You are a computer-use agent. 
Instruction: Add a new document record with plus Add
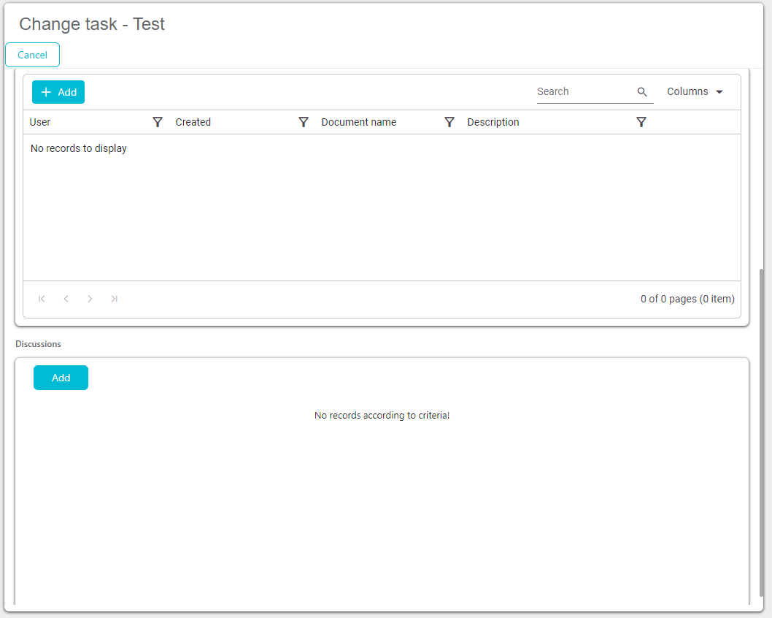tap(58, 92)
